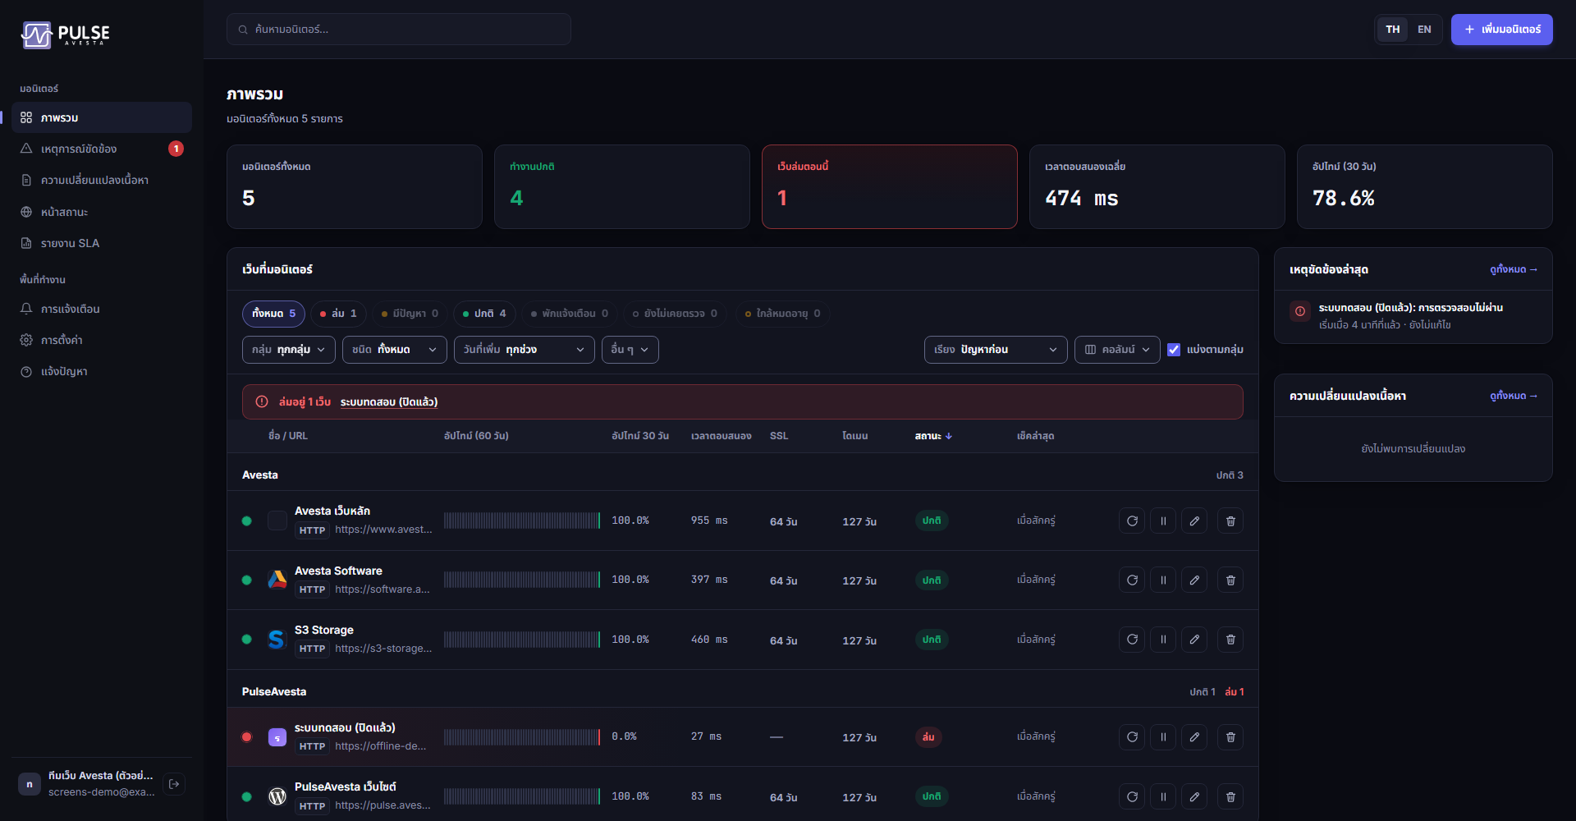Screen dimensions: 1576x821
Task: Pause the Avesta เว็บหลัก monitor
Action: pos(1163,521)
